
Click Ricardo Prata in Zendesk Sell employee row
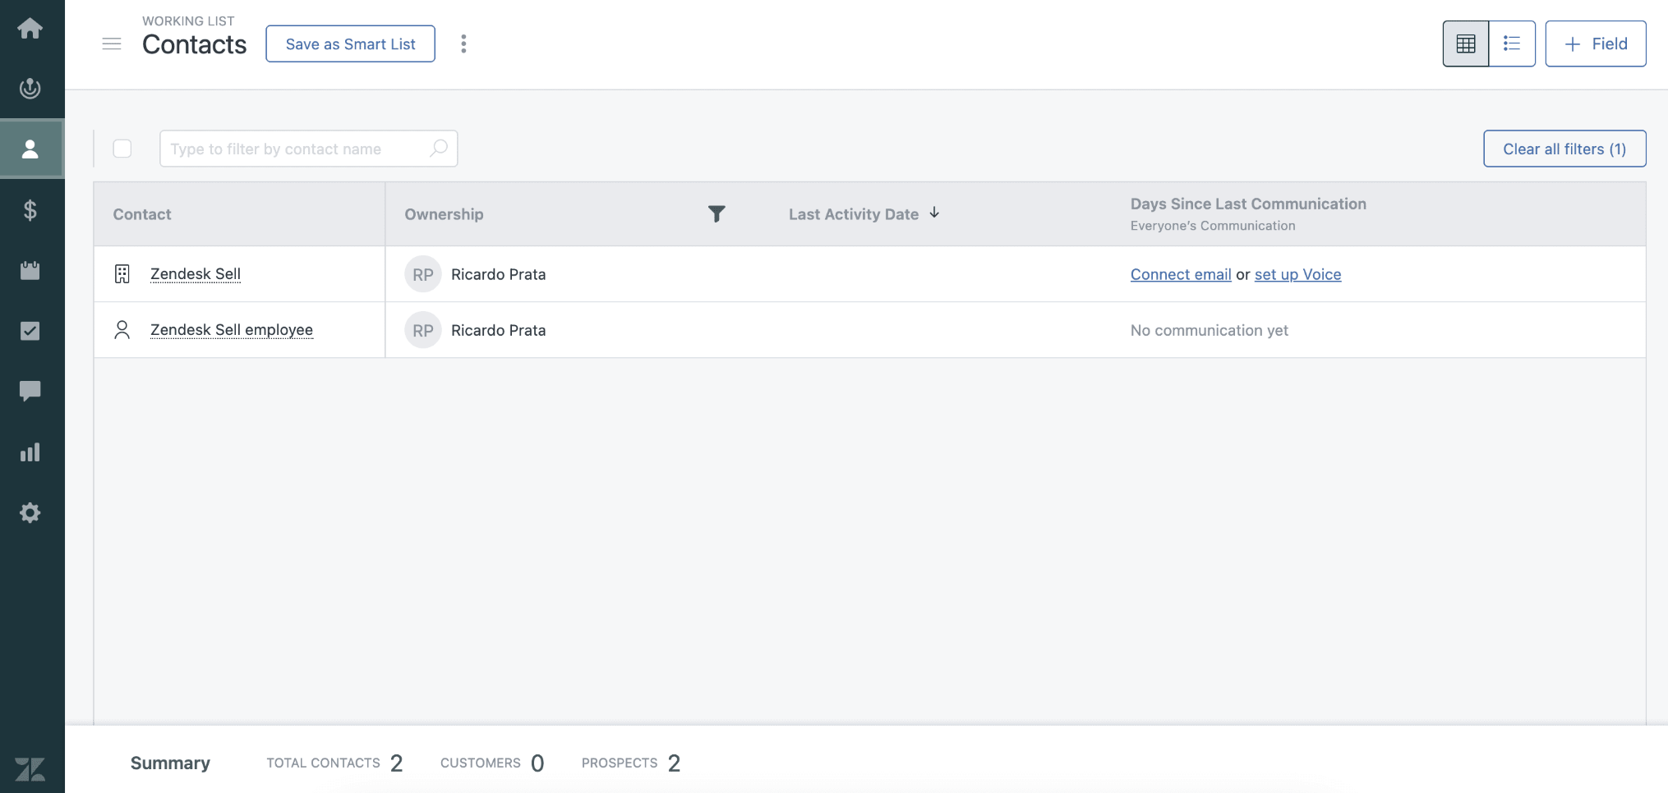tap(498, 330)
